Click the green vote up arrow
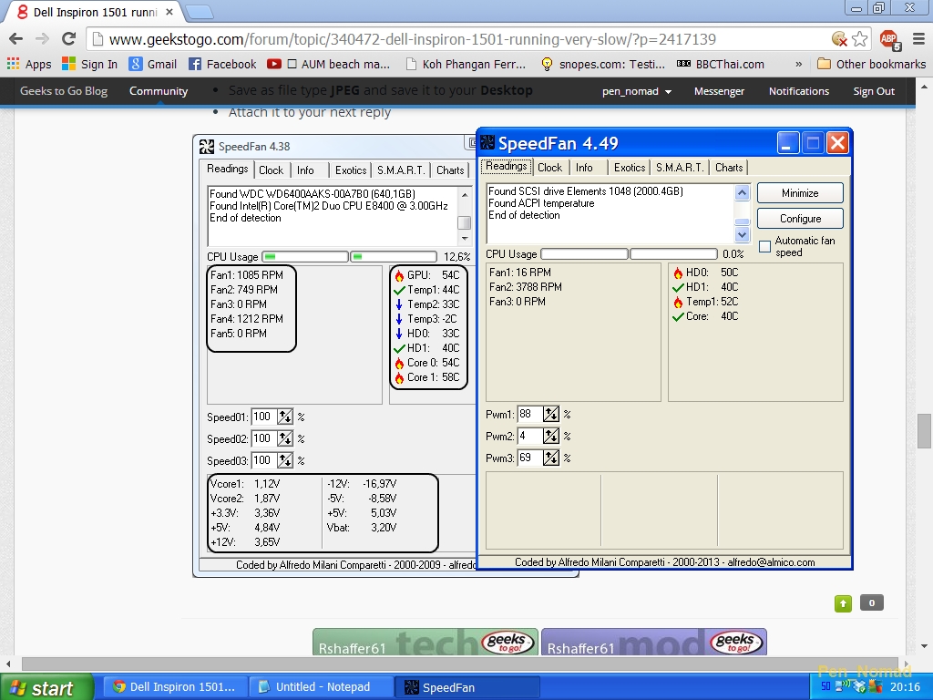 pos(843,603)
